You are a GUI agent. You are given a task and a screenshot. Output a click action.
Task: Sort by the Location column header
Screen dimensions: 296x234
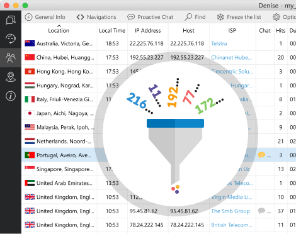pos(59,31)
